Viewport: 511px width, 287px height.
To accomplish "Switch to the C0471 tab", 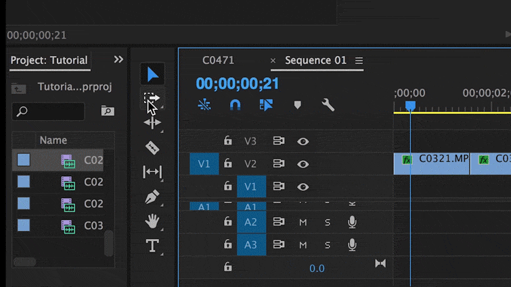I will click(218, 60).
